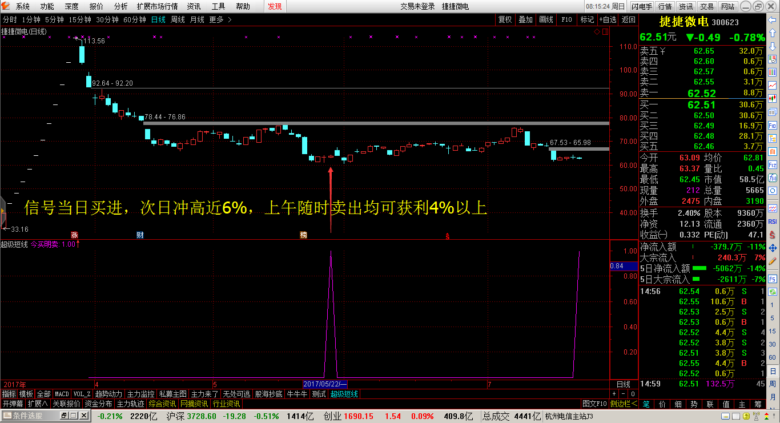Click the 榜 marker on the timeline

tap(304, 235)
